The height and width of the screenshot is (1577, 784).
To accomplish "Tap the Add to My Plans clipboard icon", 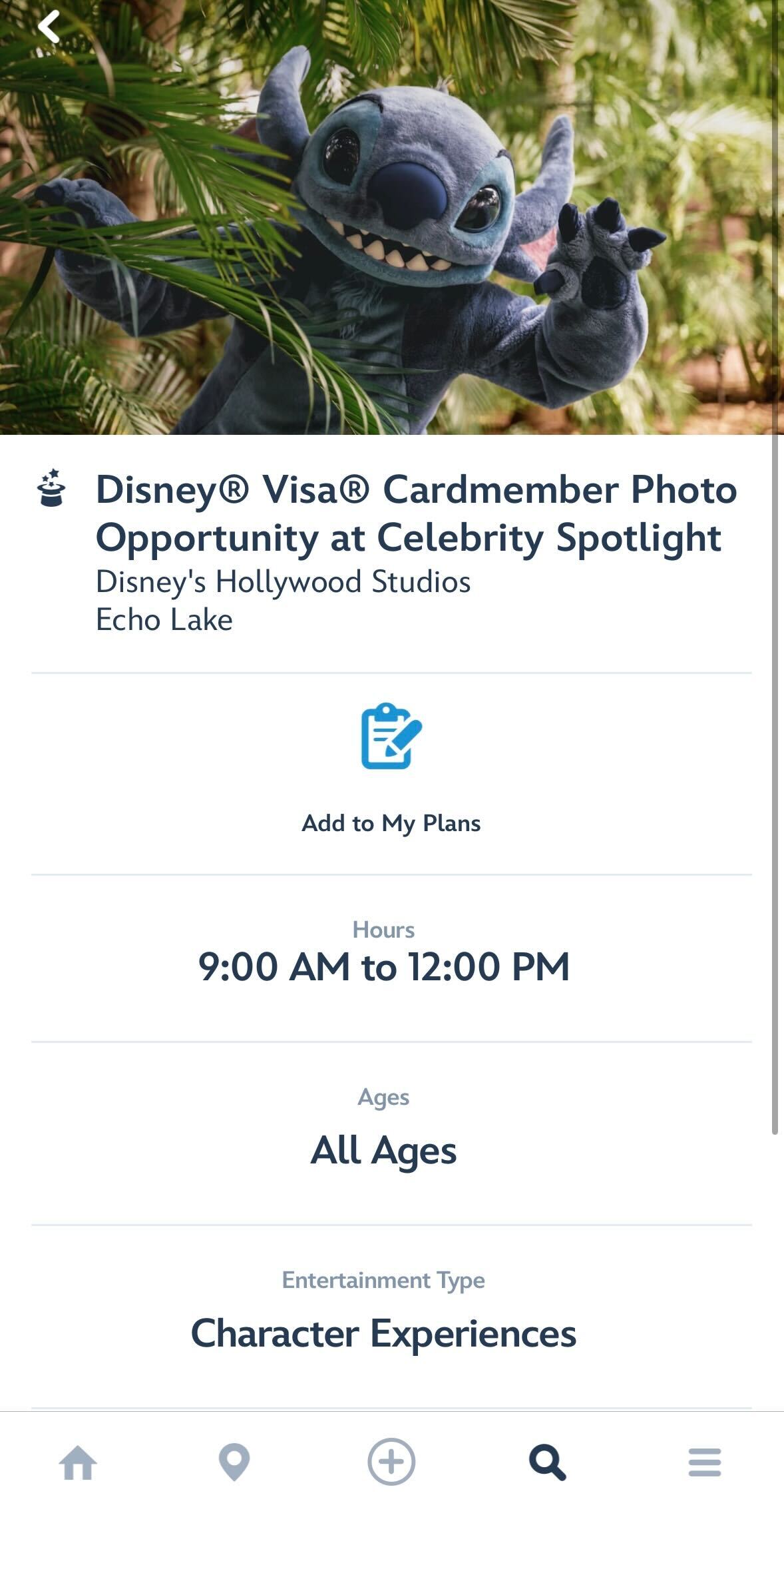I will click(391, 736).
